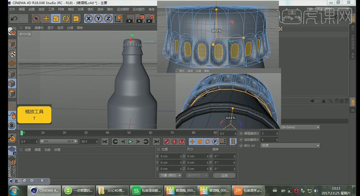The height and width of the screenshot is (196, 360).
Task: Click the record active objects button
Action: (167, 142)
